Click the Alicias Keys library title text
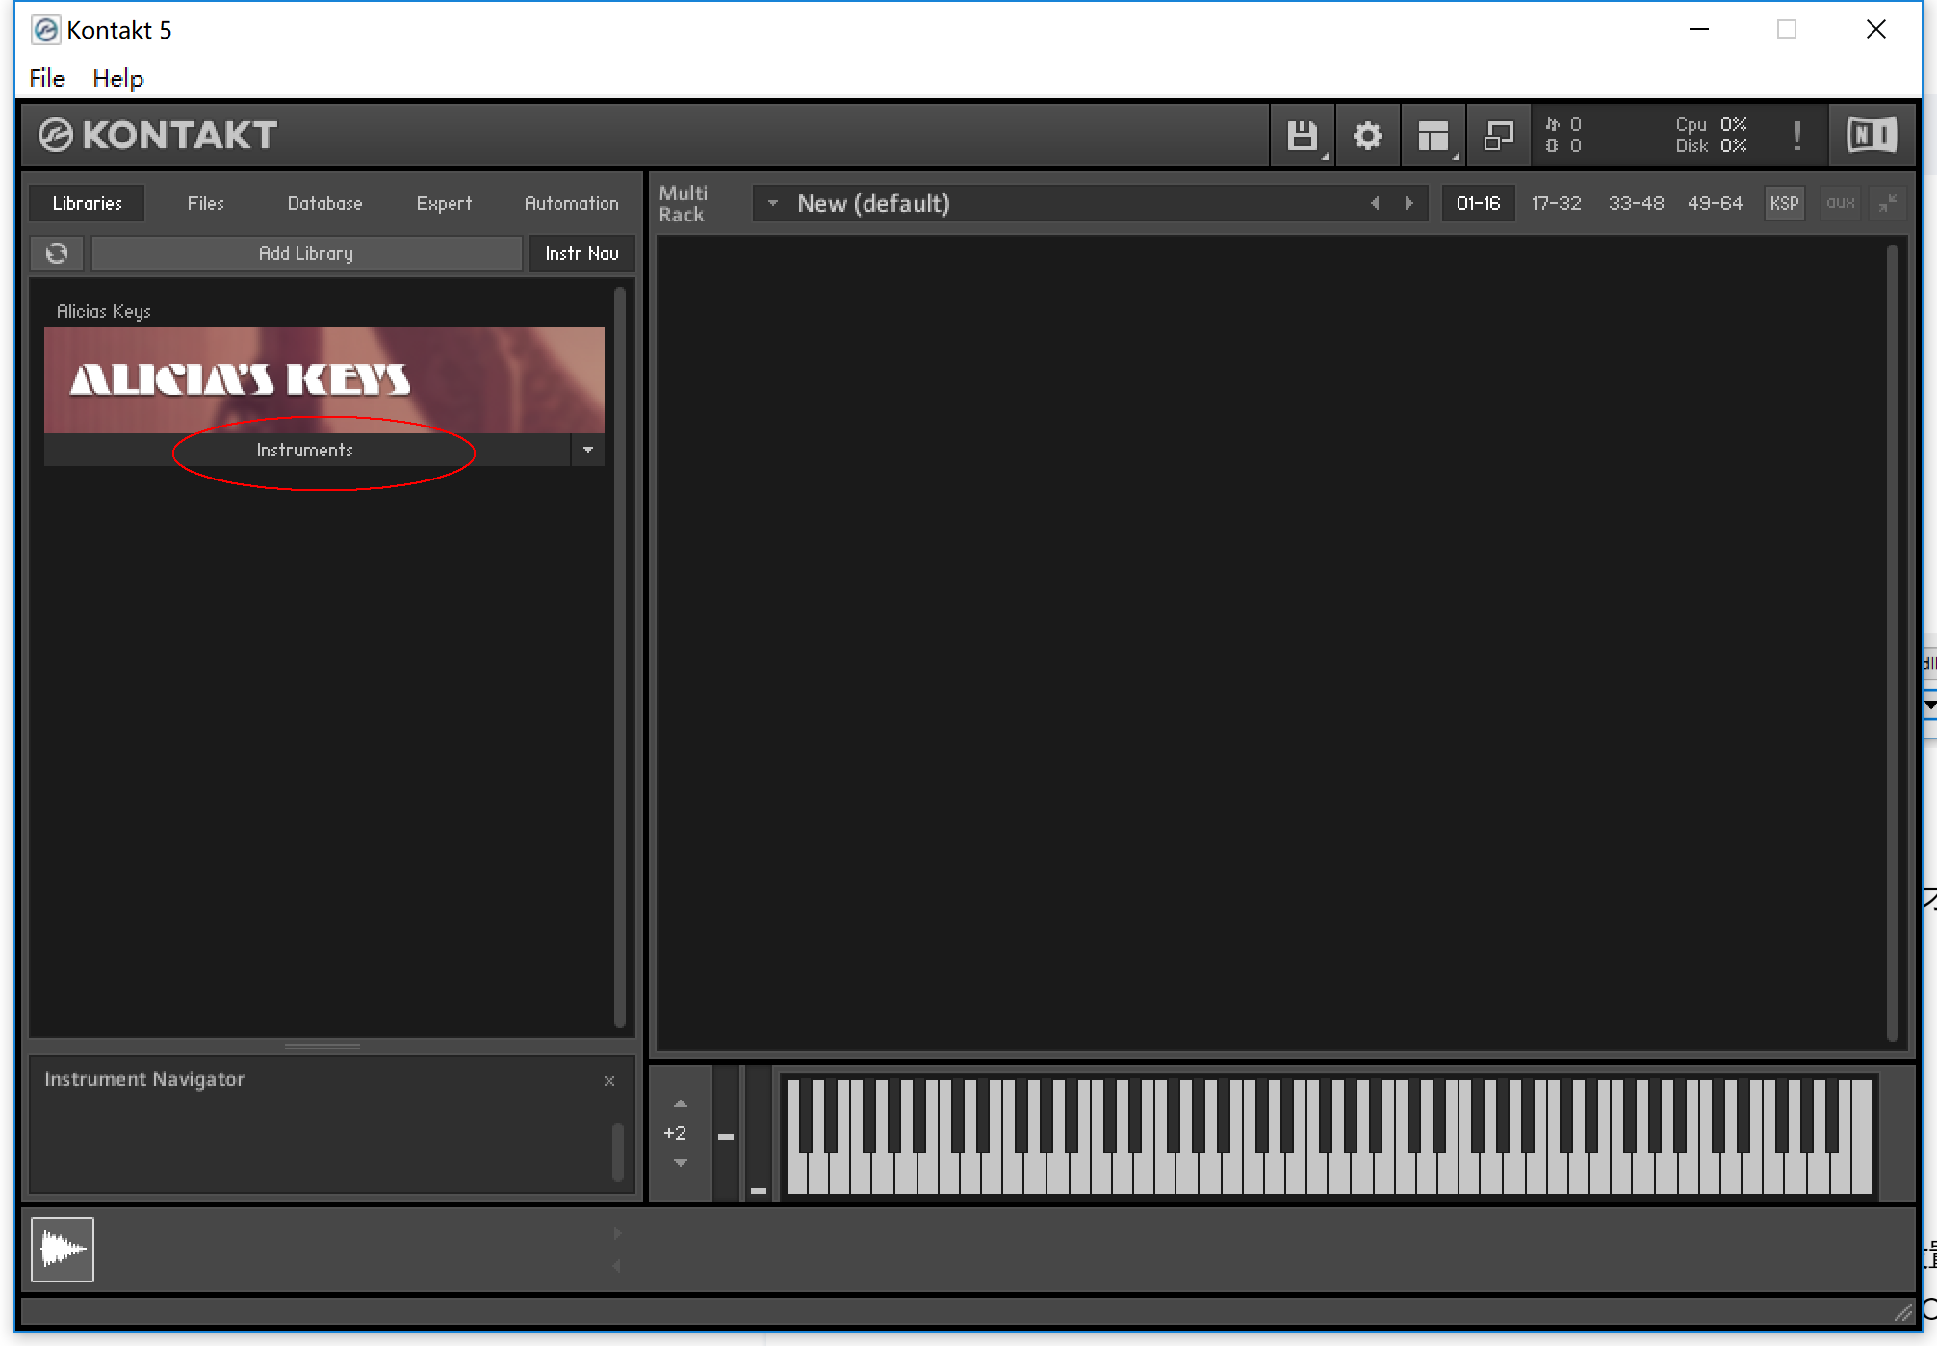 [104, 311]
